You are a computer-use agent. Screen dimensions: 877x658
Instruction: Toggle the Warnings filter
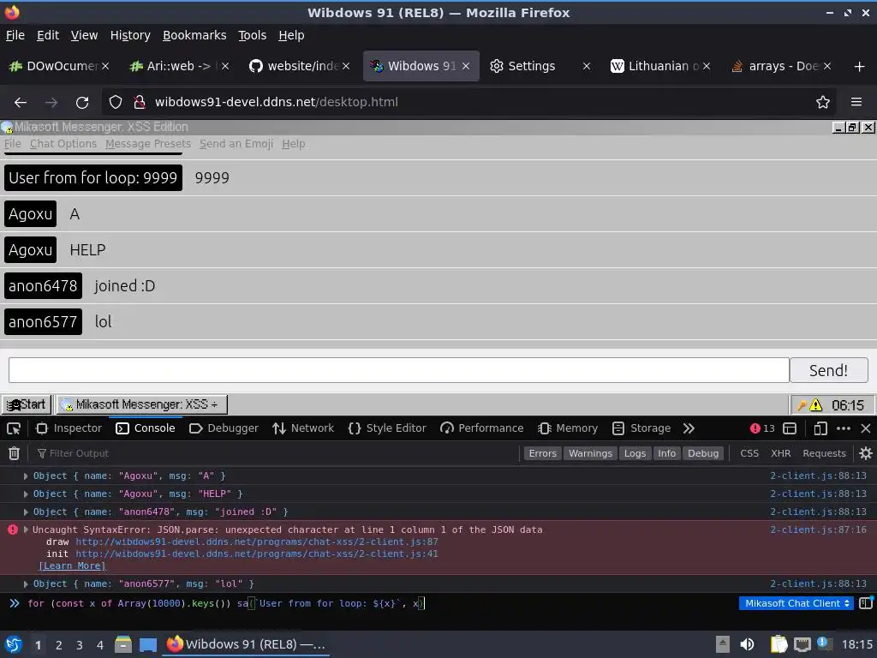click(x=590, y=453)
